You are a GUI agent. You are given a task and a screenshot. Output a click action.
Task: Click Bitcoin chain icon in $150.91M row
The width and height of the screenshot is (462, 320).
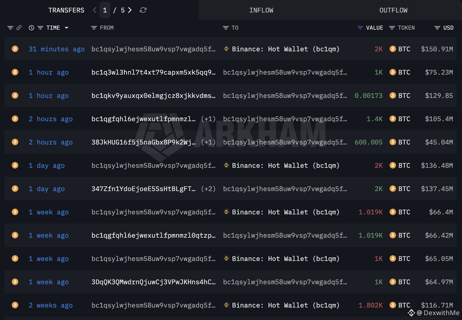click(x=15, y=49)
